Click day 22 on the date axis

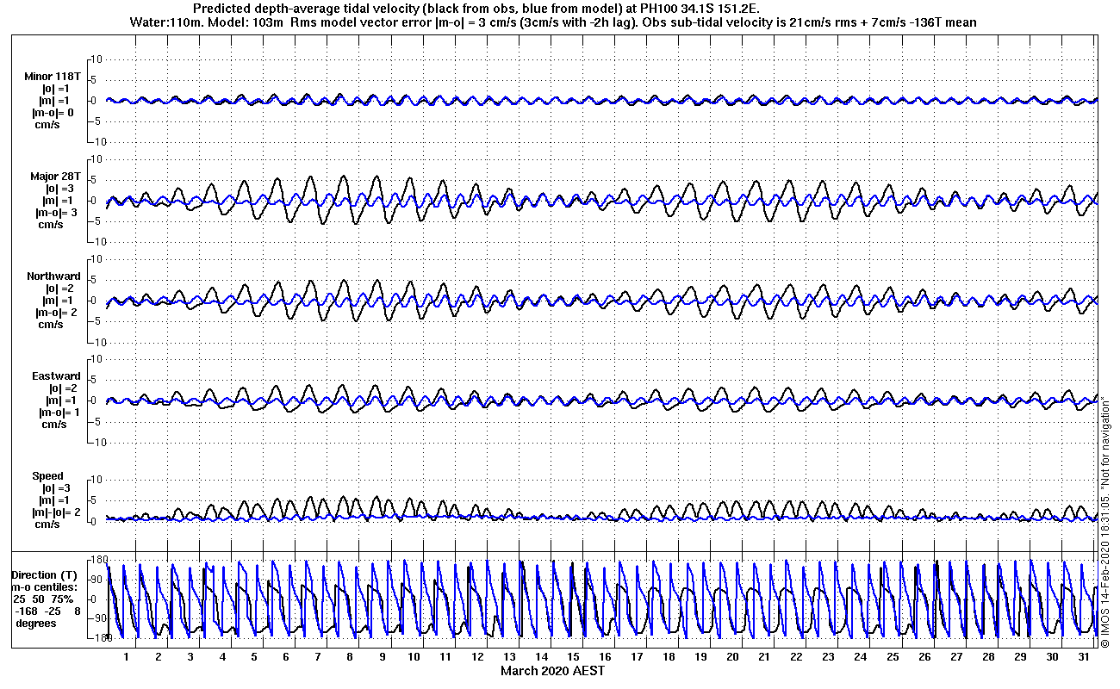[796, 656]
